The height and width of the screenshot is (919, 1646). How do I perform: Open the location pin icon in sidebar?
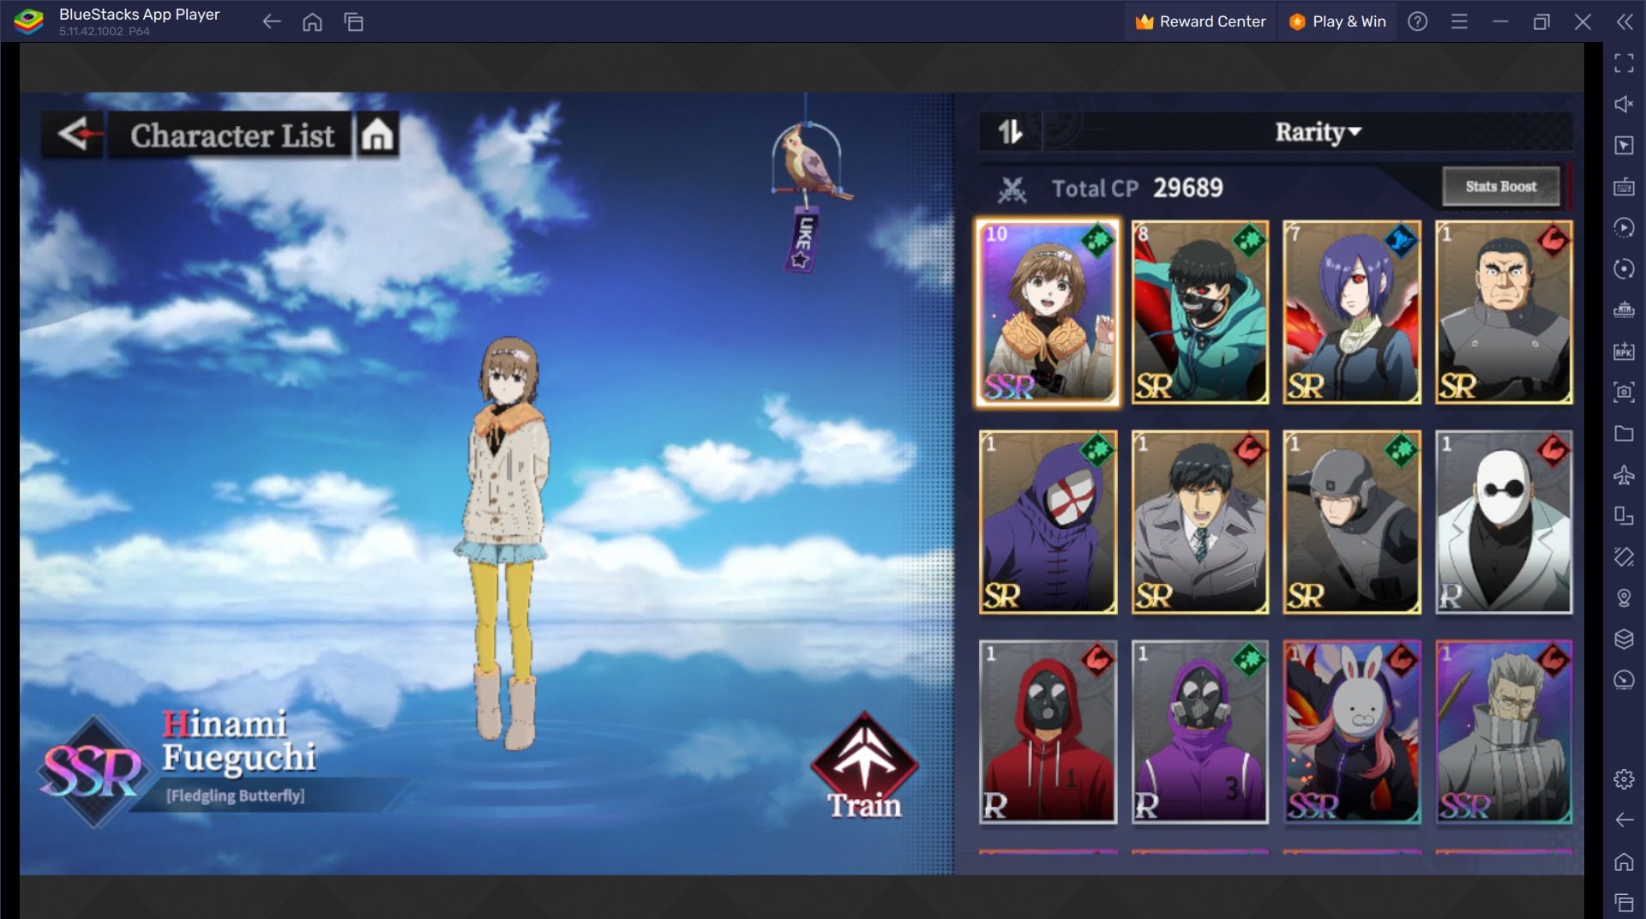(x=1624, y=598)
